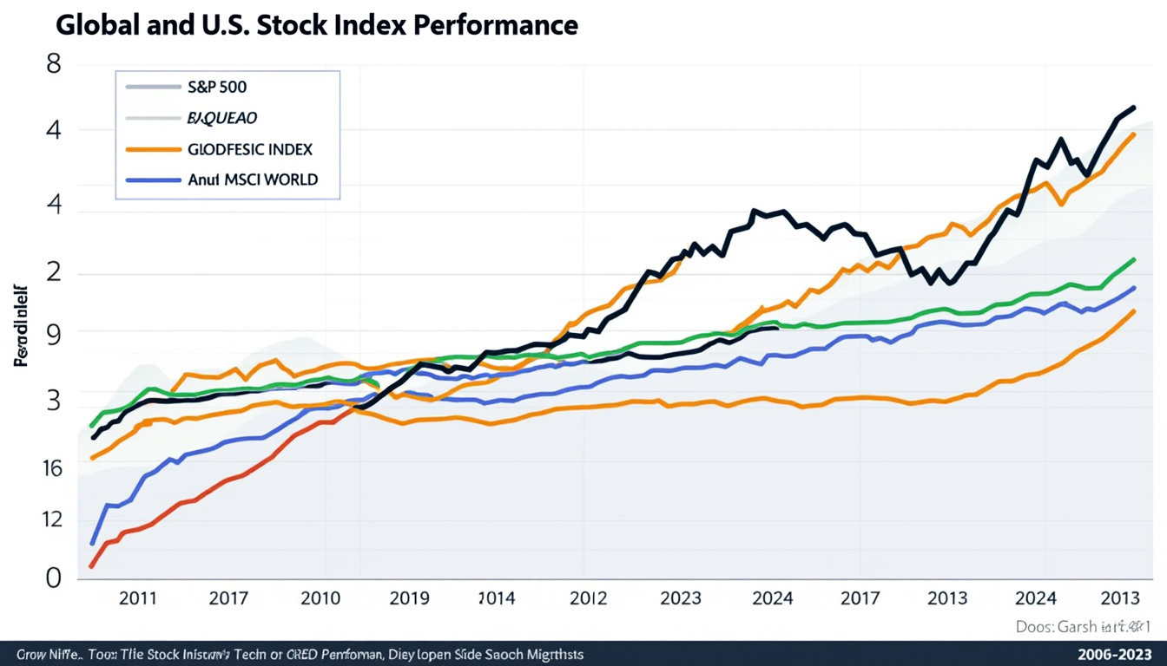Click the GLODFESIC INDEX legend label
Screen dimensions: 1167x666
point(249,149)
